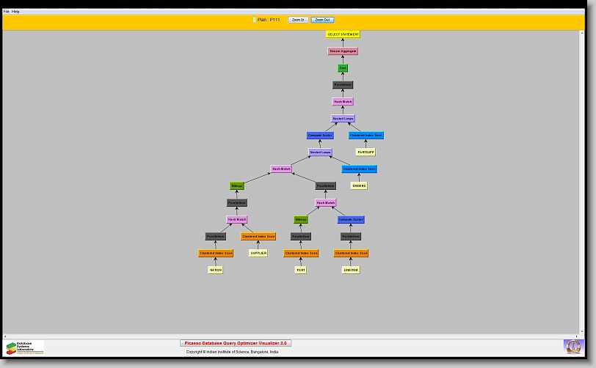The image size is (596, 368).
Task: Open the File menu
Action: 7,12
